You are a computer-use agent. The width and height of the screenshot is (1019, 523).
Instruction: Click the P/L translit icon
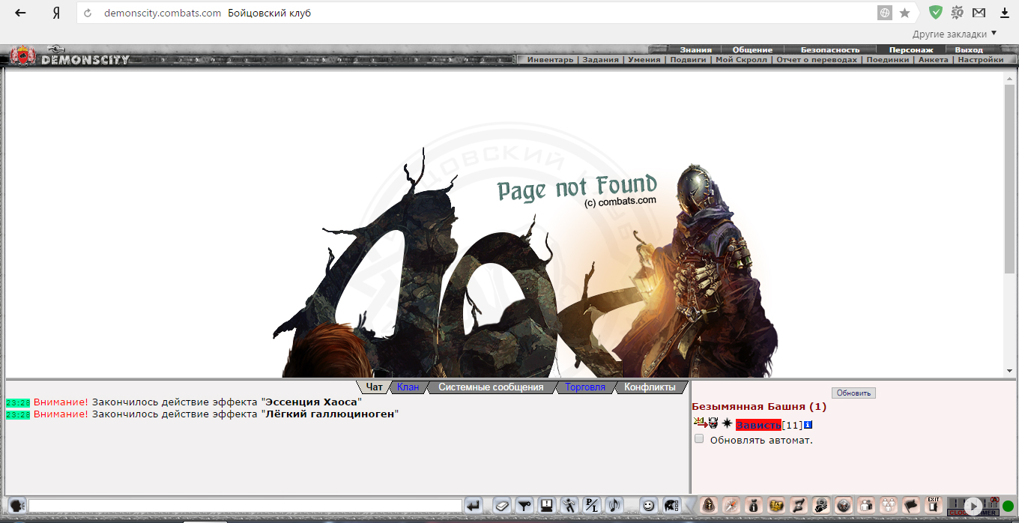click(592, 506)
